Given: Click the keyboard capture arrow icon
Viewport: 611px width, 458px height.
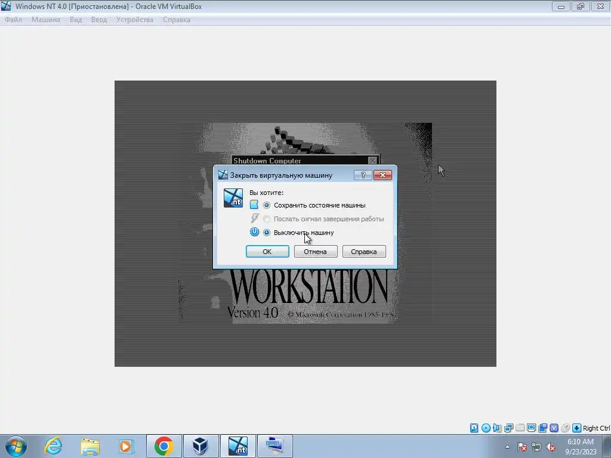Looking at the screenshot, I should 577,428.
